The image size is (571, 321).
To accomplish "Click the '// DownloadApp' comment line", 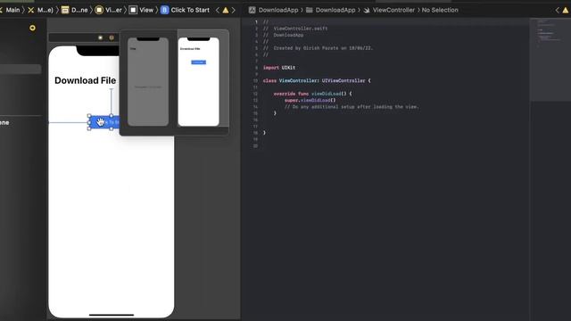I will 284,35.
